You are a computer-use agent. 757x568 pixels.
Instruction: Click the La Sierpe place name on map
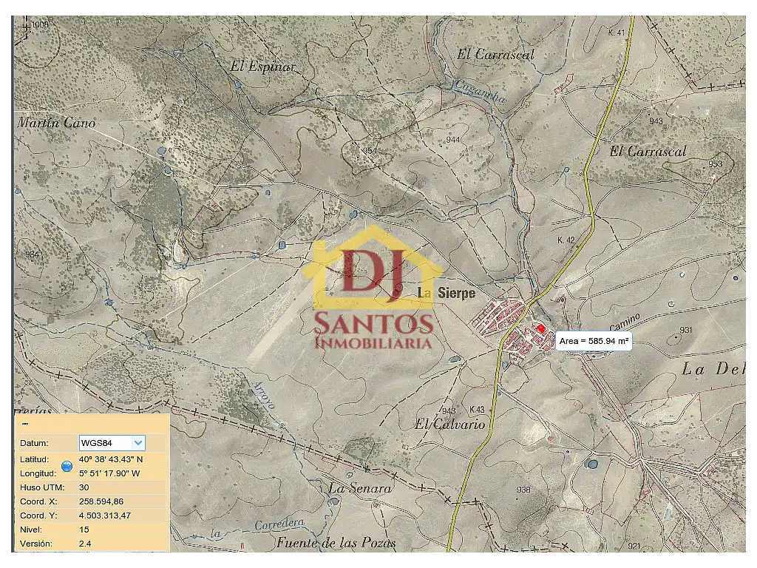pos(447,293)
